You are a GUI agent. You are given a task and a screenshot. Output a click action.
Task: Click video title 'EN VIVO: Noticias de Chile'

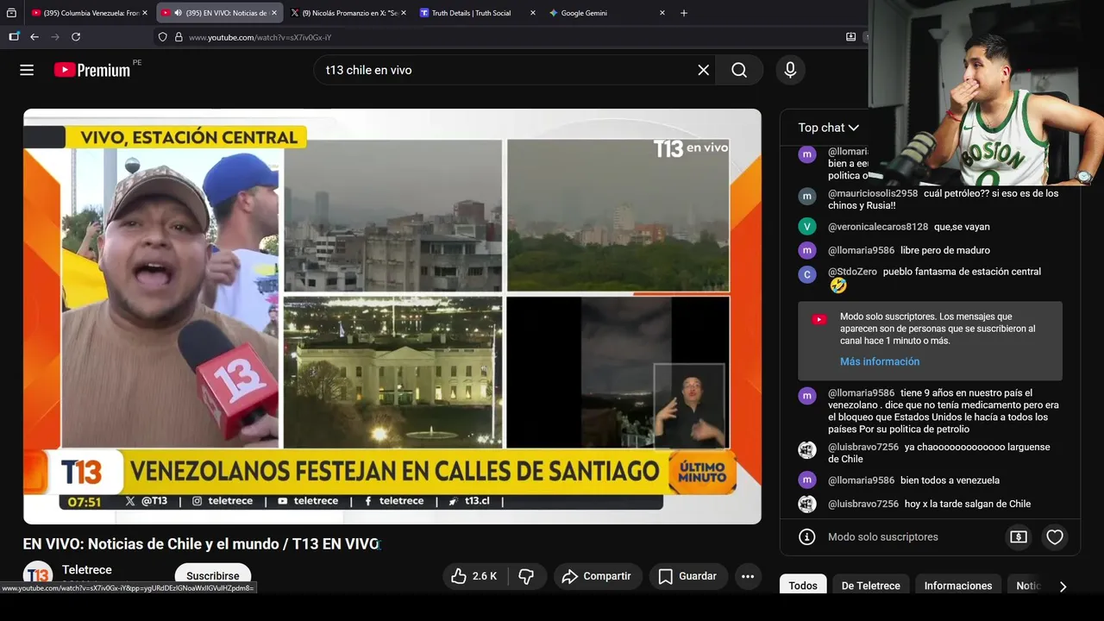point(201,544)
